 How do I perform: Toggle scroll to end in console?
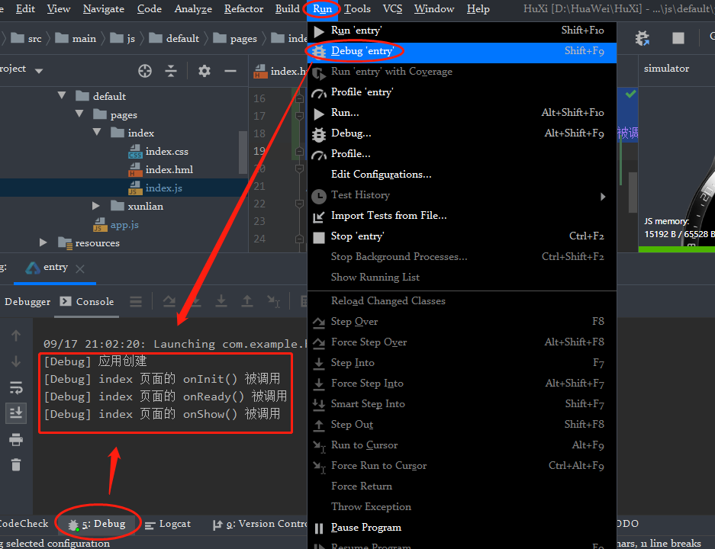click(16, 413)
